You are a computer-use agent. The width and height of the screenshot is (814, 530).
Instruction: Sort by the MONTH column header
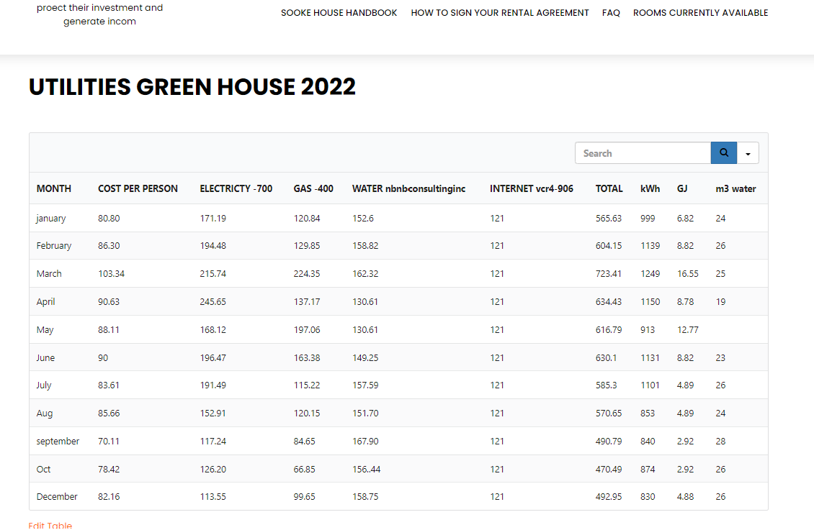pos(54,188)
